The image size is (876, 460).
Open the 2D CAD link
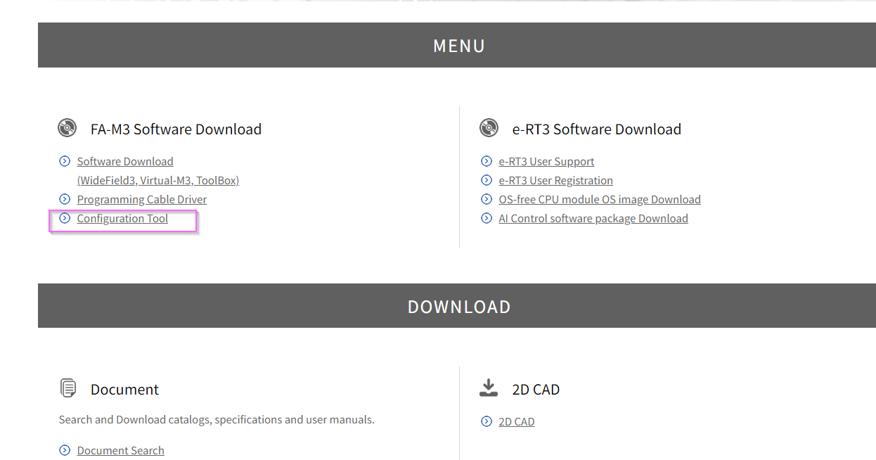[517, 422]
